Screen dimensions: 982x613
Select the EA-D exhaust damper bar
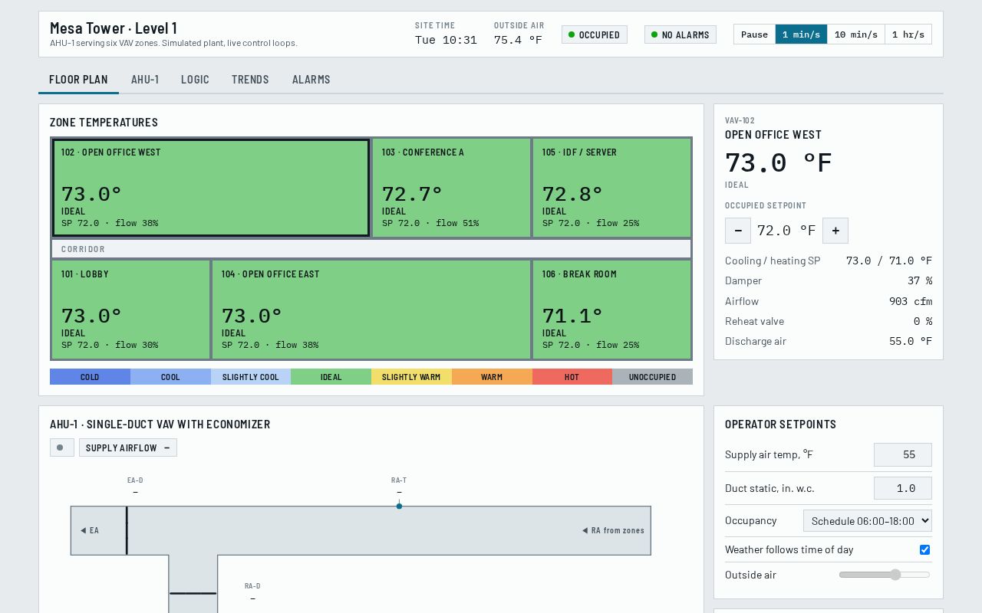click(127, 530)
